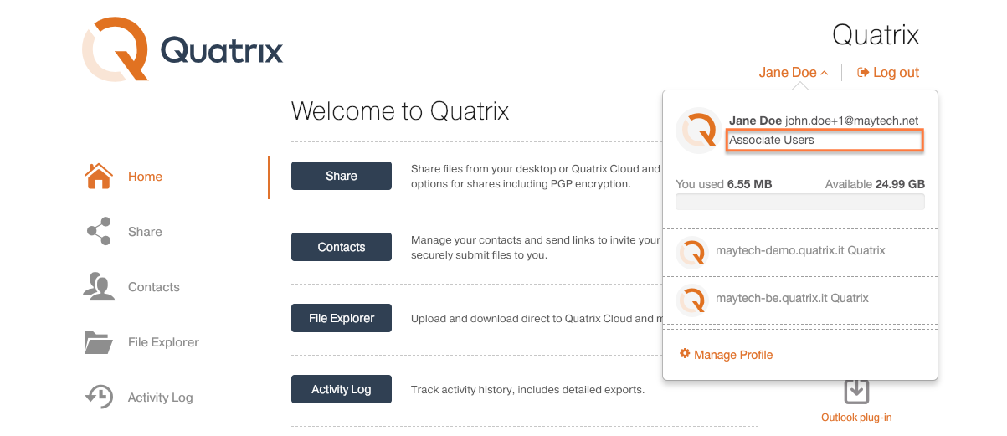Switch to maytech-demo.quatrix.it Quatrix account
The image size is (1007, 436).
coord(800,251)
